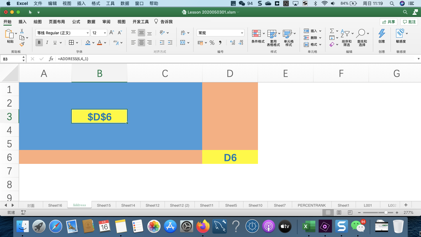Click the AutoSum sigma icon
This screenshot has width=421, height=237.
pos(332,31)
